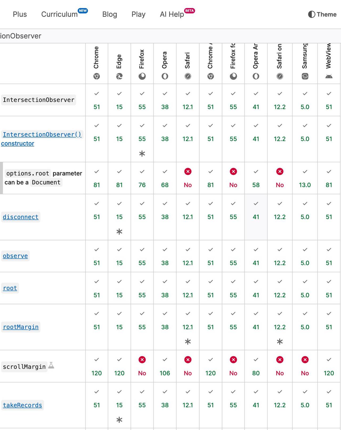Screen dimensions: 341x430
Task: Click the red X in Safari scrollMargin cell
Action: pyautogui.click(x=188, y=360)
